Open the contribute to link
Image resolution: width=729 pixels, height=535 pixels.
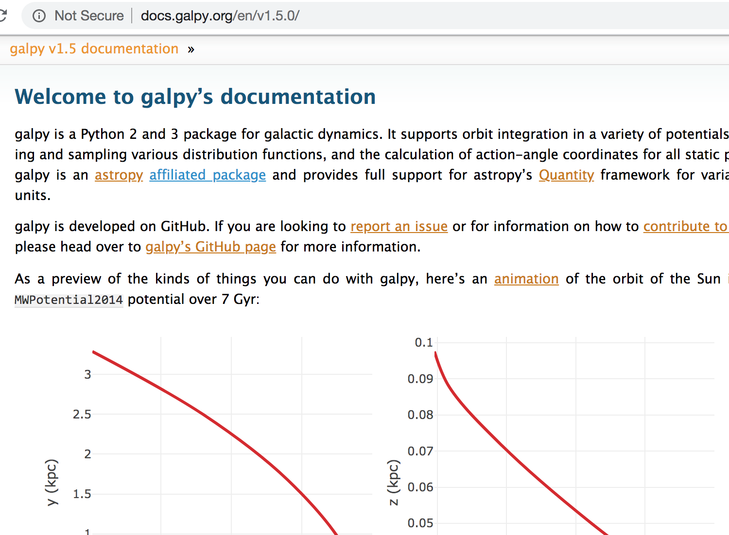[685, 226]
